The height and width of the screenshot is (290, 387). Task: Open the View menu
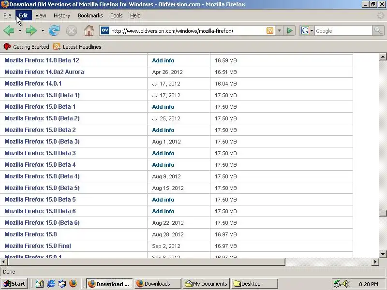(x=41, y=15)
